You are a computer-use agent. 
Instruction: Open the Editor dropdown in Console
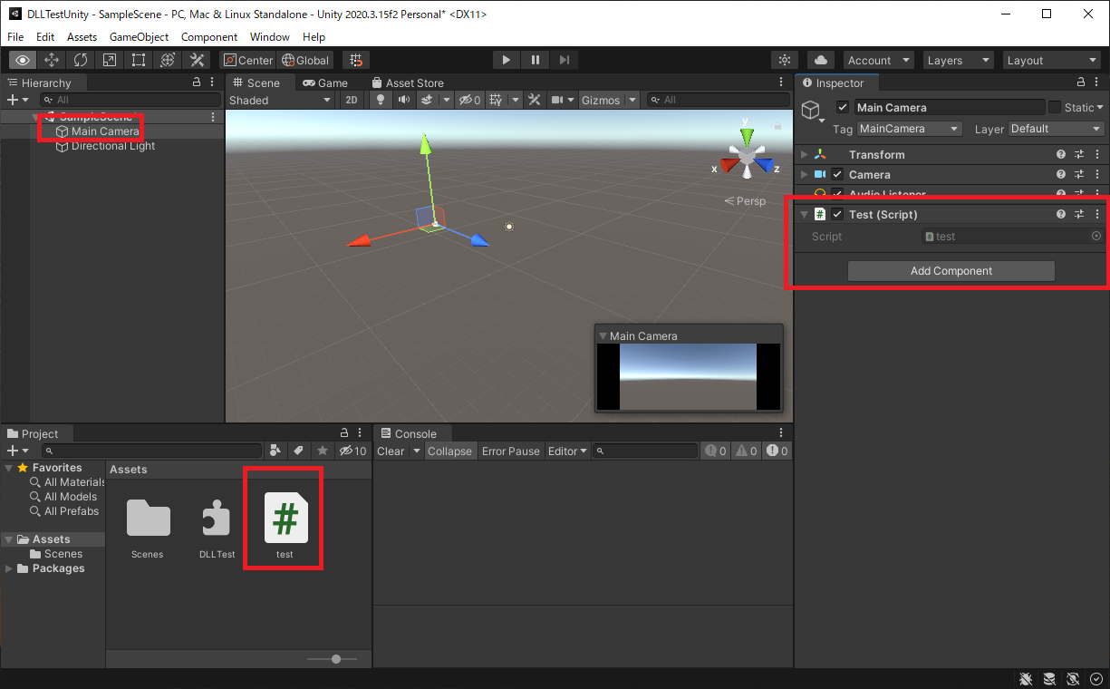568,451
